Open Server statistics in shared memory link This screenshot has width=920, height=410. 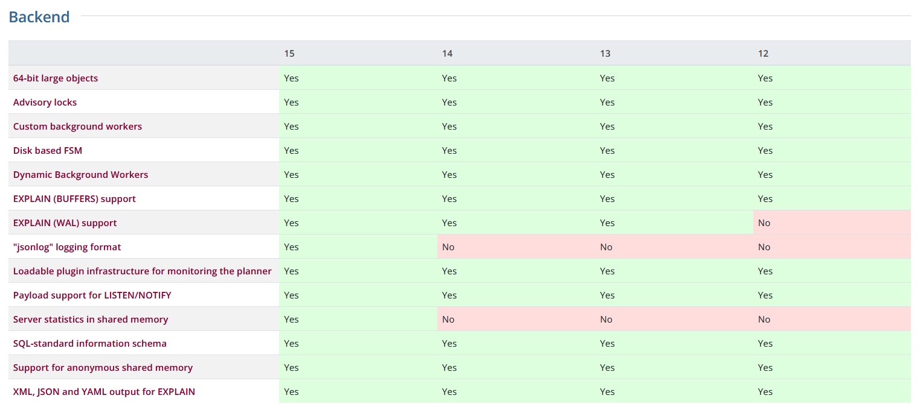click(x=91, y=320)
